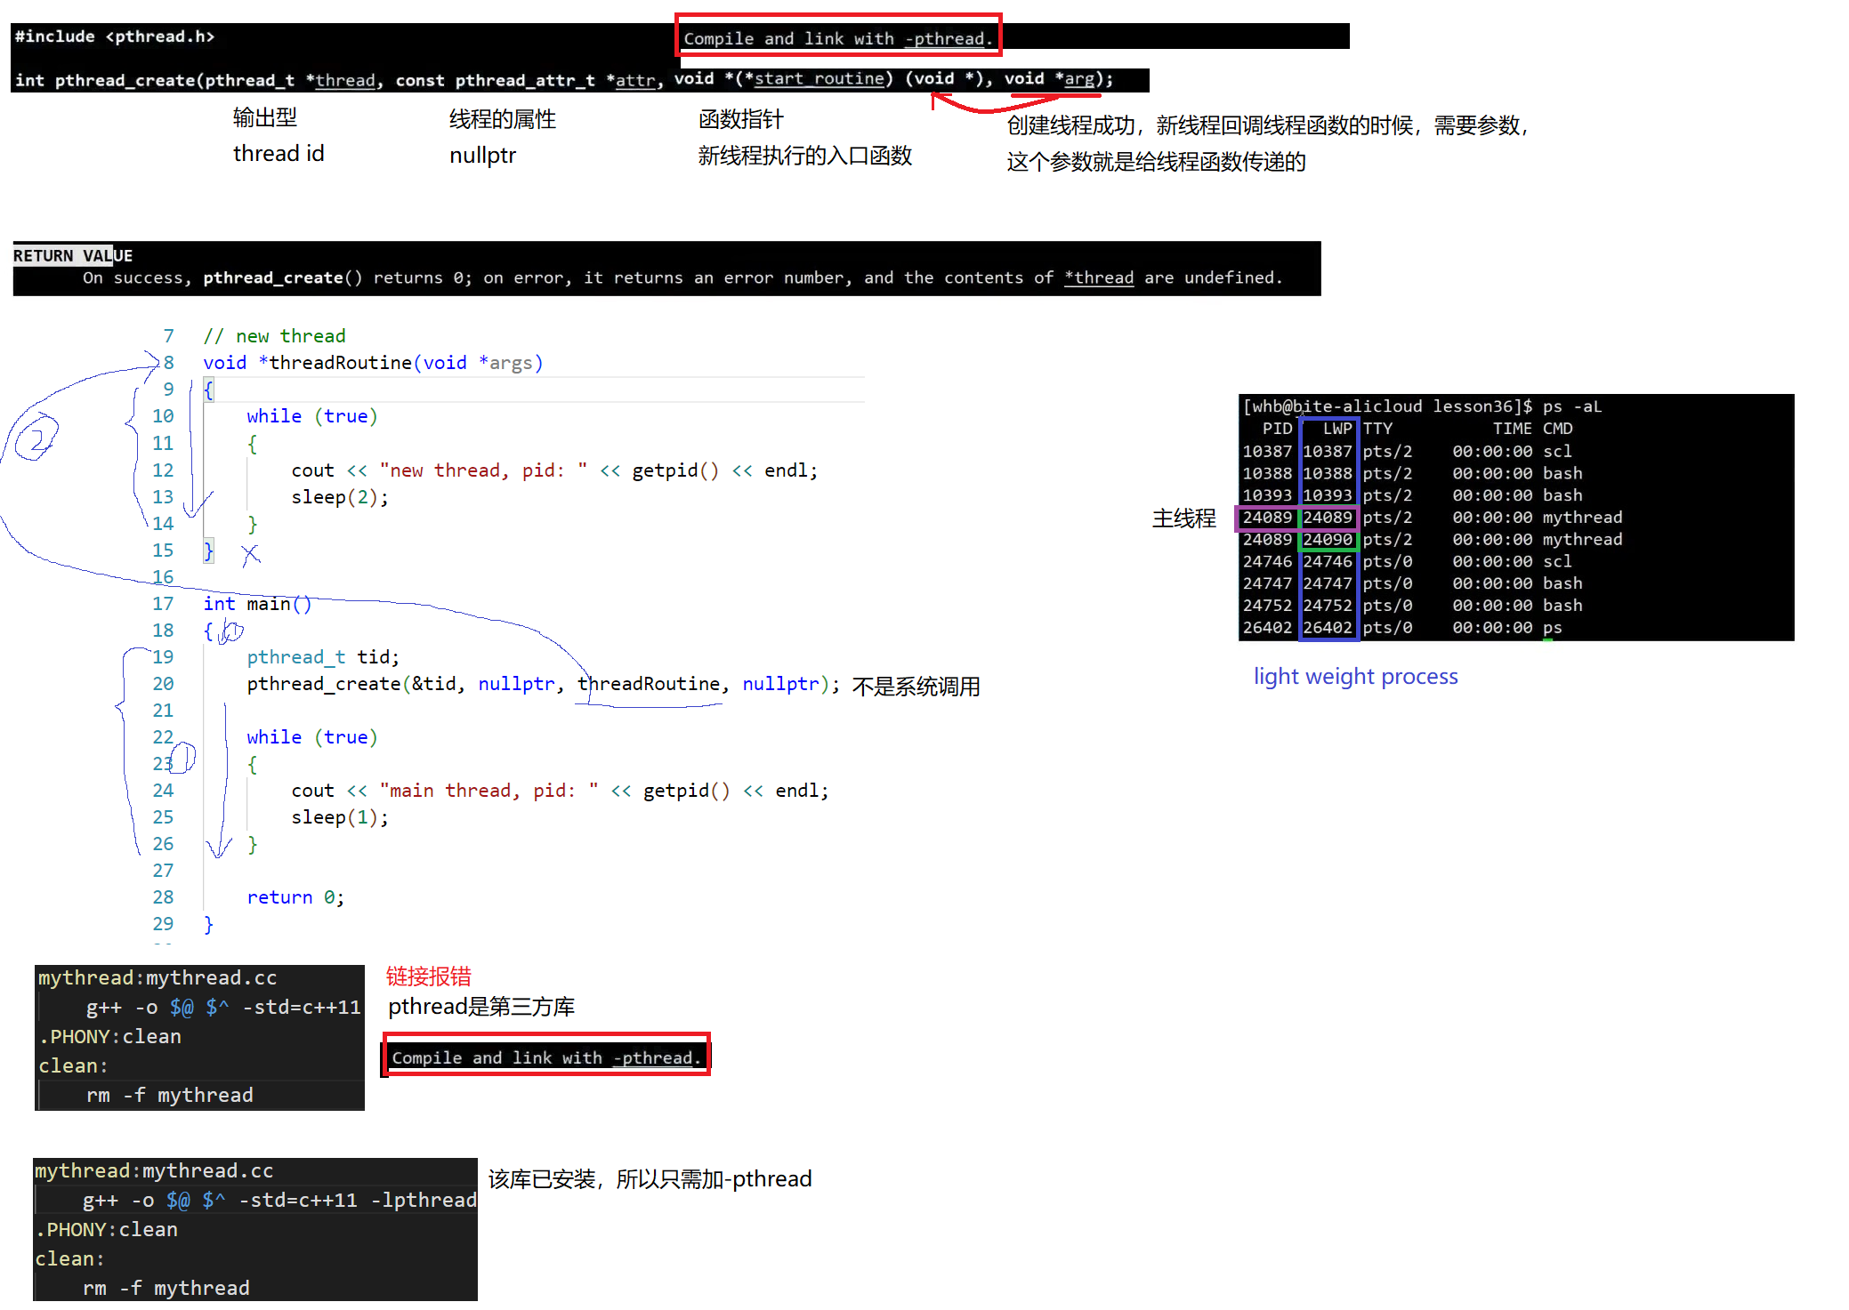This screenshot has height=1310, width=1849.
Task: Click the red '链接报错' label
Action: click(x=428, y=976)
